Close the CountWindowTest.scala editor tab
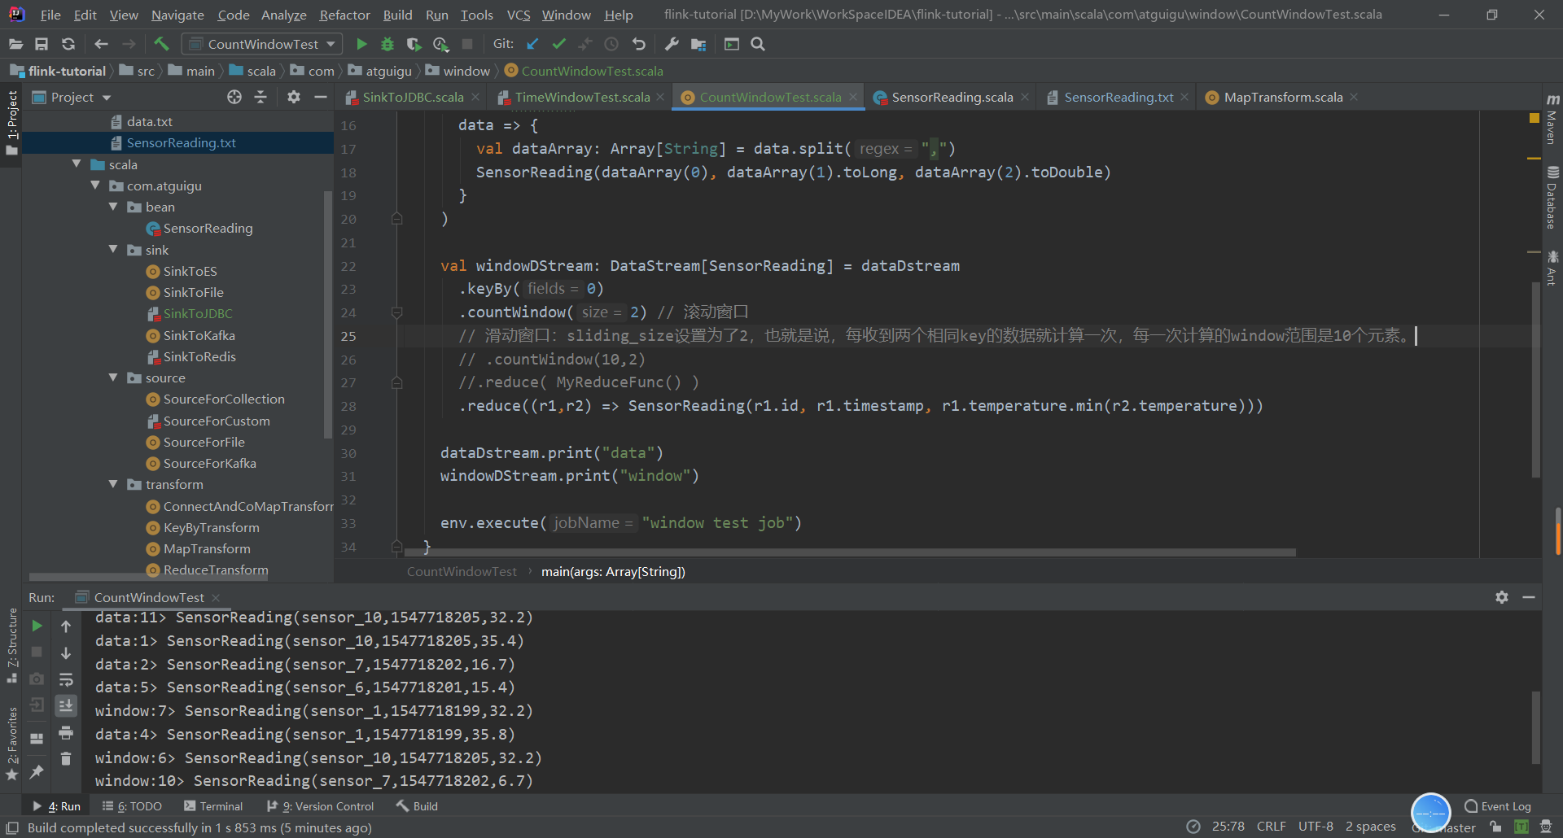Image resolution: width=1563 pixels, height=838 pixels. tap(853, 97)
